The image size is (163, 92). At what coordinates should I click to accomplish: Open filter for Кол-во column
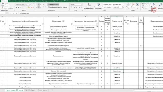104,24
